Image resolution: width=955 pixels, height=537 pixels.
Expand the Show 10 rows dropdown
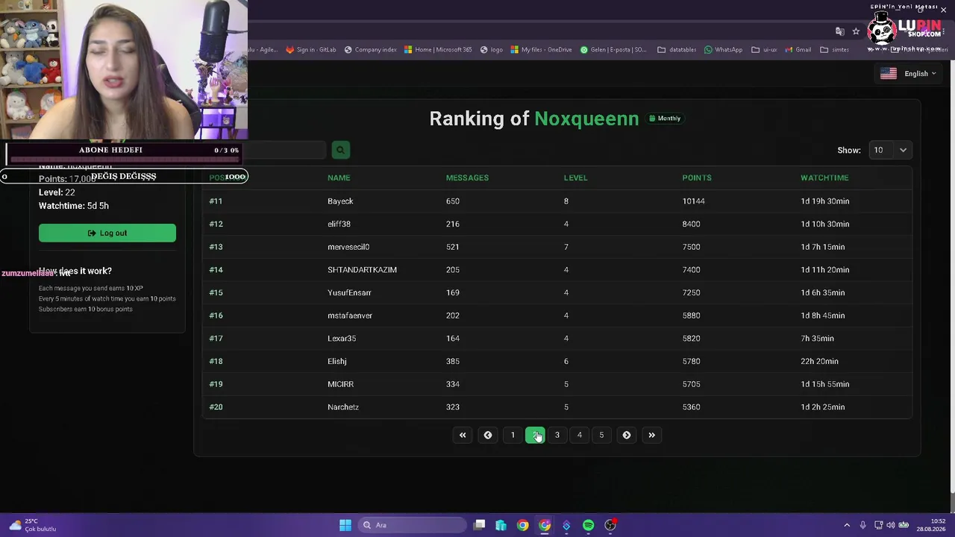click(x=890, y=150)
